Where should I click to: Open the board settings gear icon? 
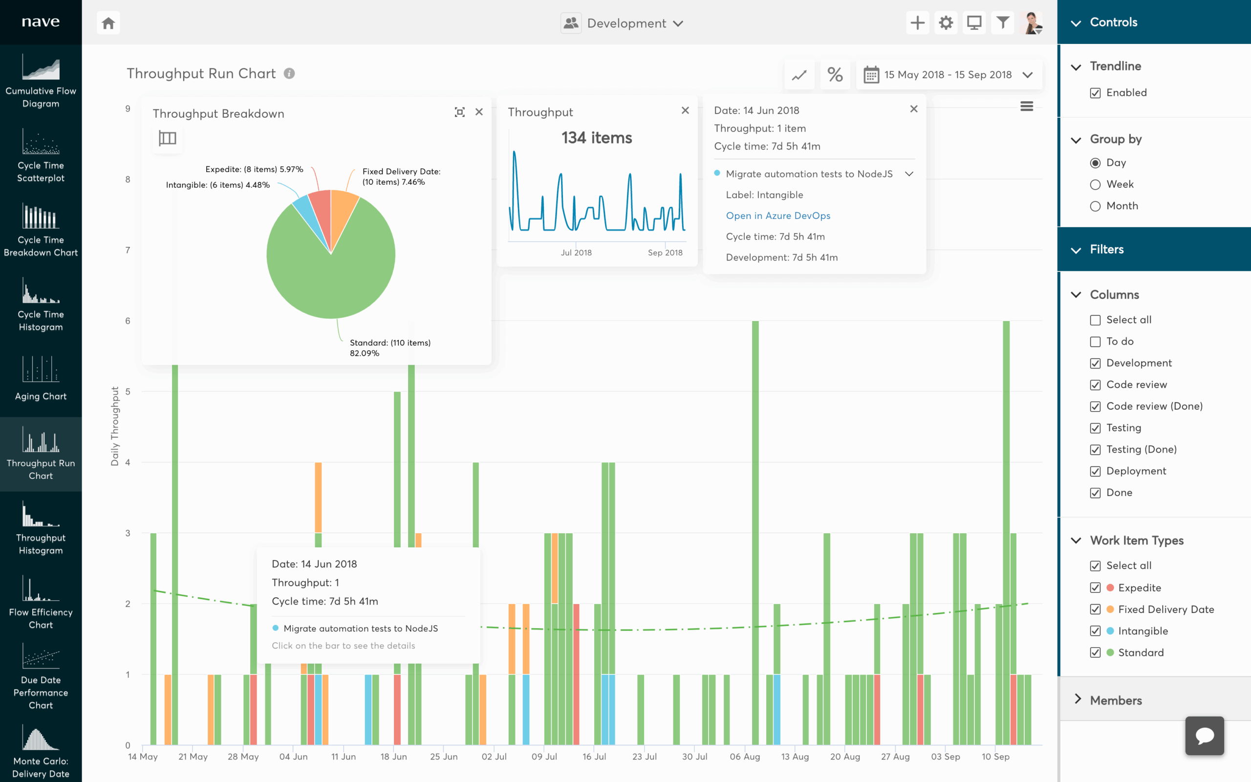point(946,22)
